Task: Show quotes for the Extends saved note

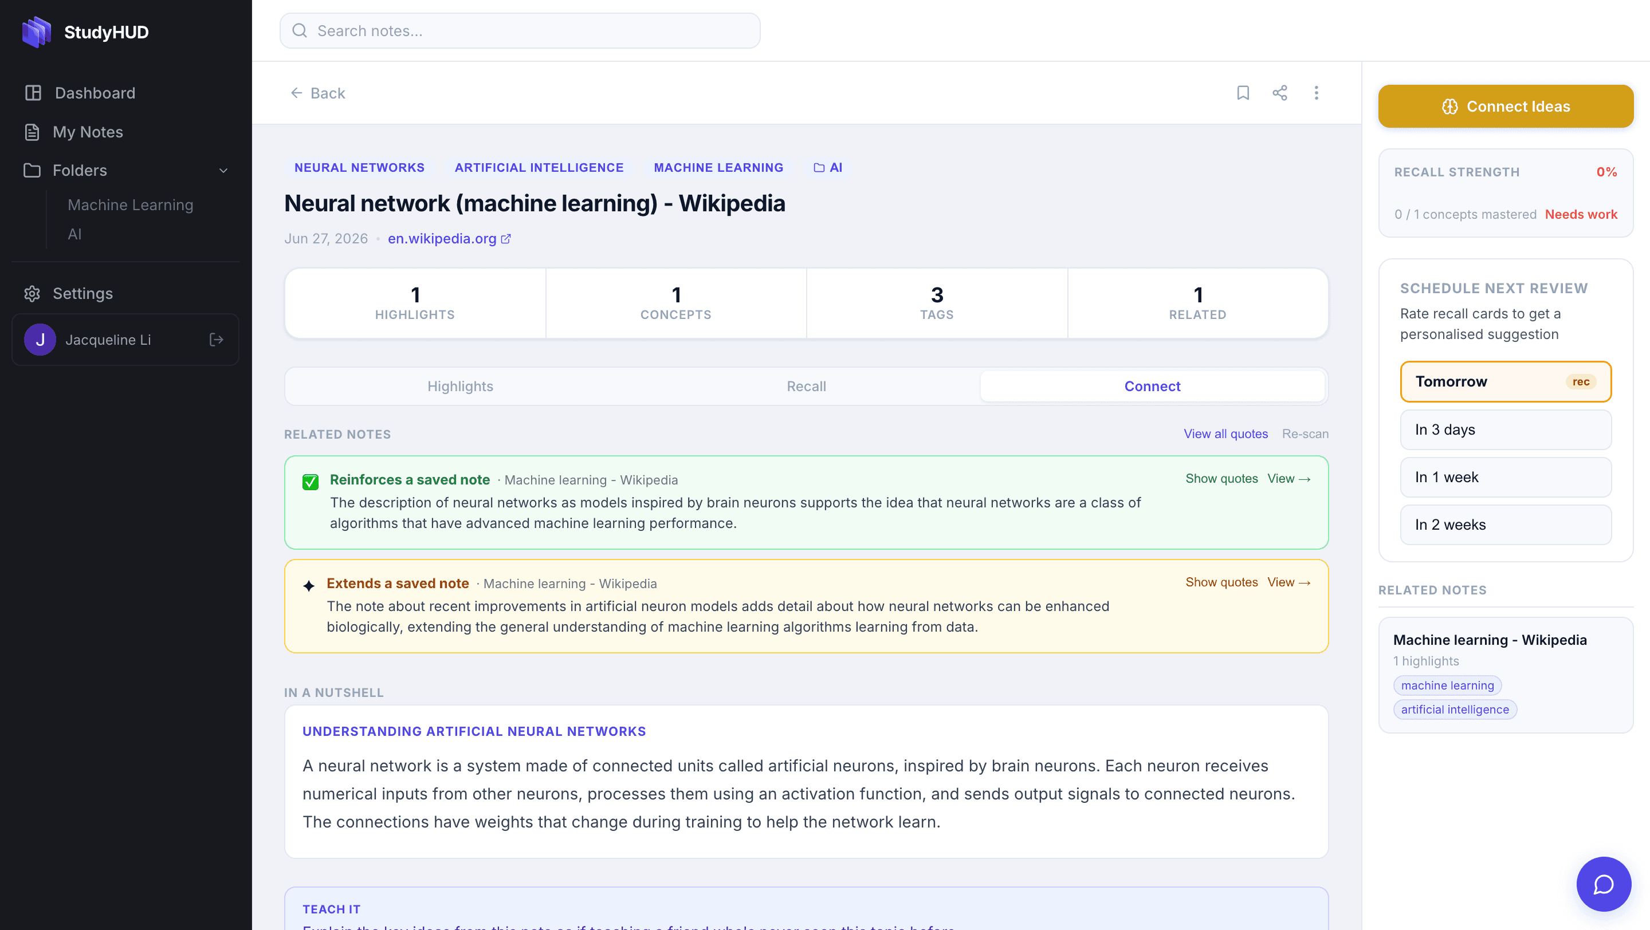Action: [1221, 582]
